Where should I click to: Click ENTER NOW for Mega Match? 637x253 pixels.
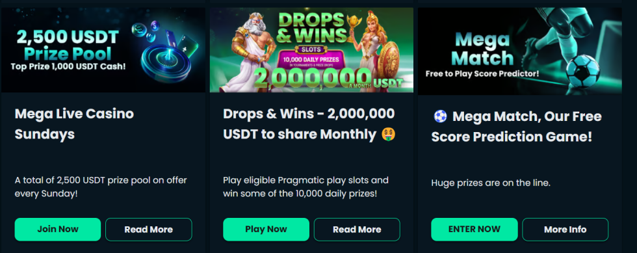click(x=474, y=230)
